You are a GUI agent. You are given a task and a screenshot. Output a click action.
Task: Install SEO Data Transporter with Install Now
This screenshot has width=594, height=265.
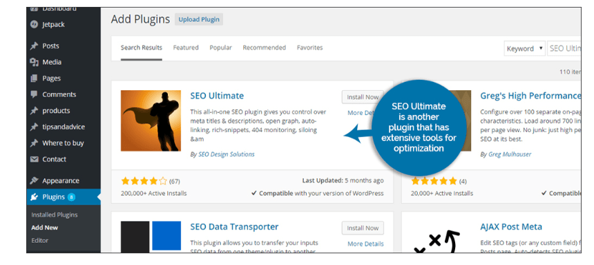point(363,228)
